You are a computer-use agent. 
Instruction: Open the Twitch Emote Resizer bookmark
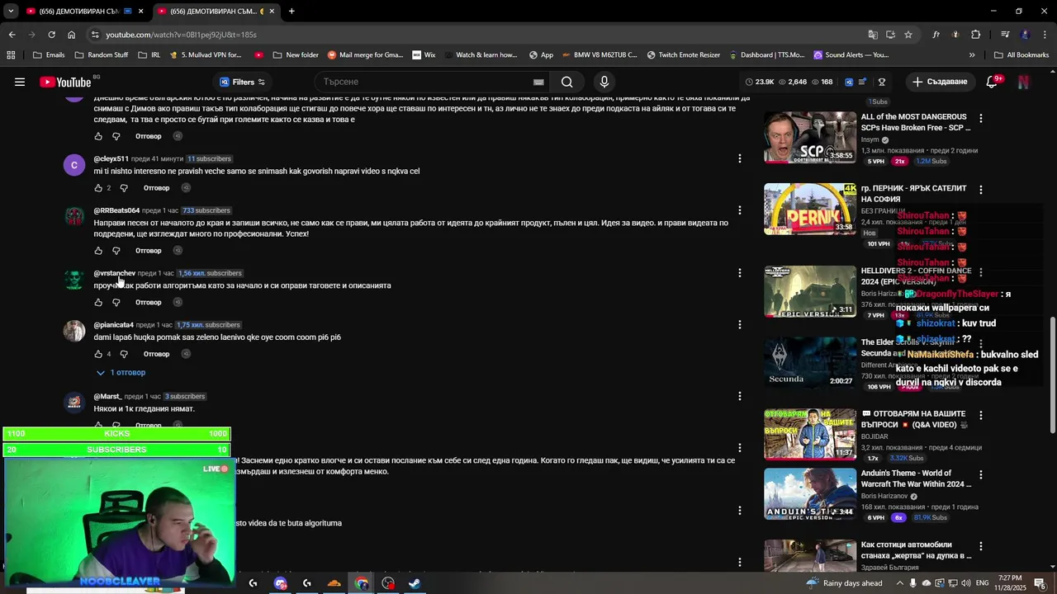click(684, 55)
